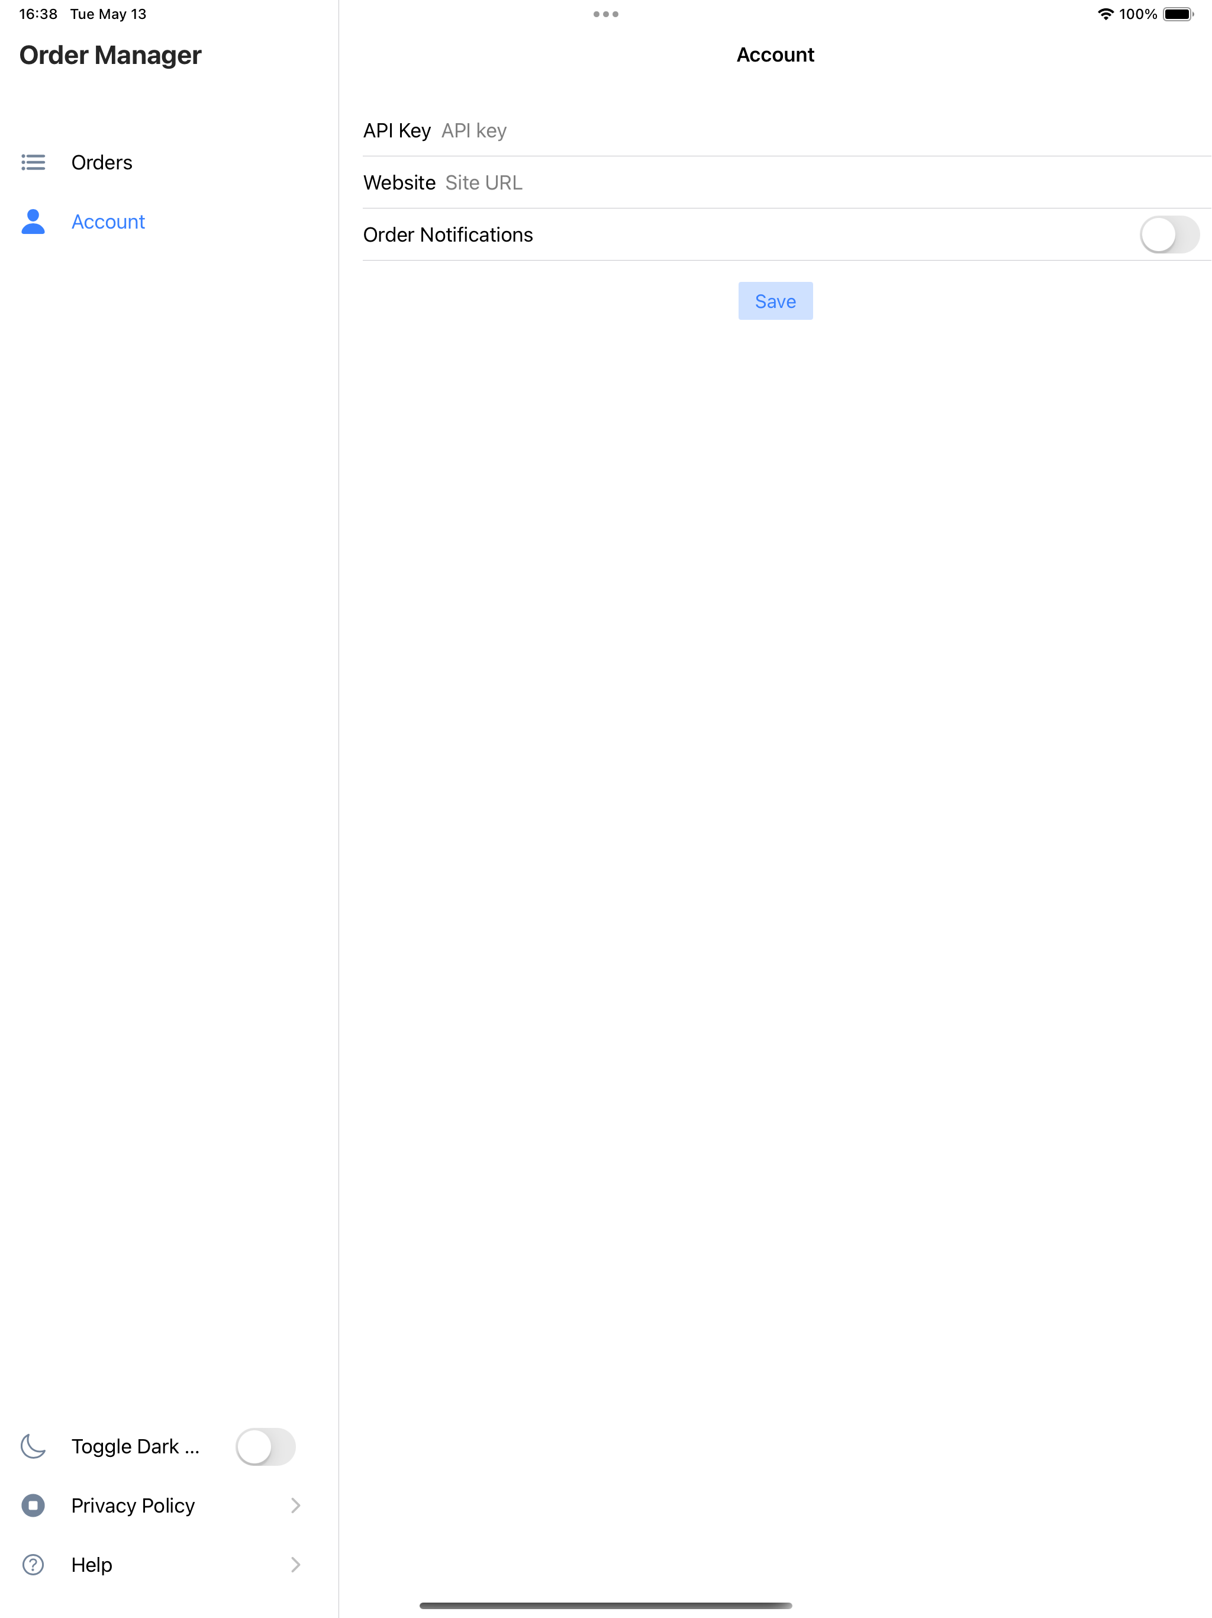Open the Orders menu item
The image size is (1212, 1618).
(169, 162)
